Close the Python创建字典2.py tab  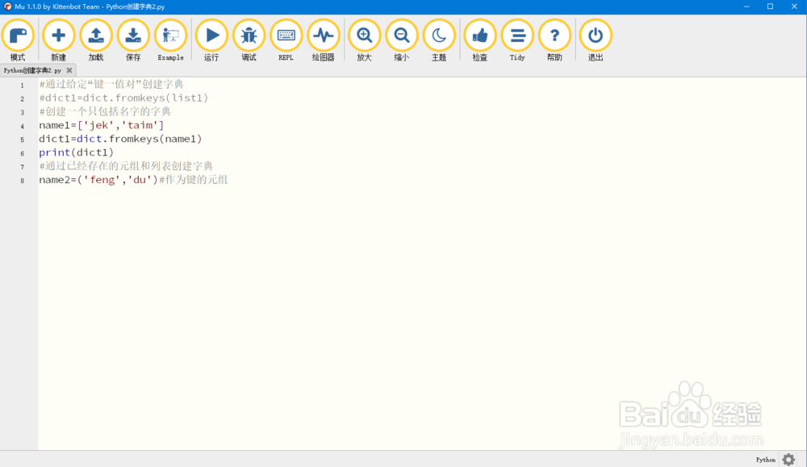pos(69,70)
